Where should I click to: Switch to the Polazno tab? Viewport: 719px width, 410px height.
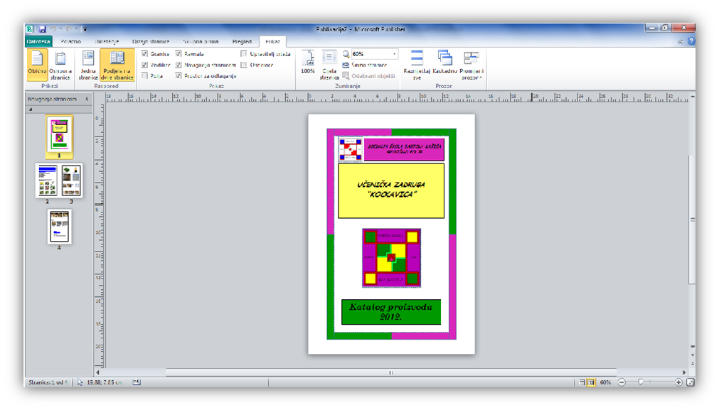70,41
